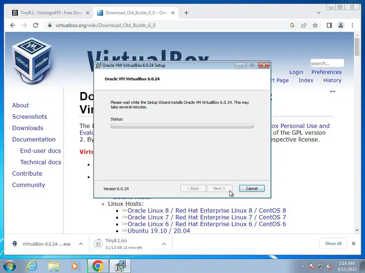Click the share page icon
The width and height of the screenshot is (365, 273).
(x=304, y=25)
